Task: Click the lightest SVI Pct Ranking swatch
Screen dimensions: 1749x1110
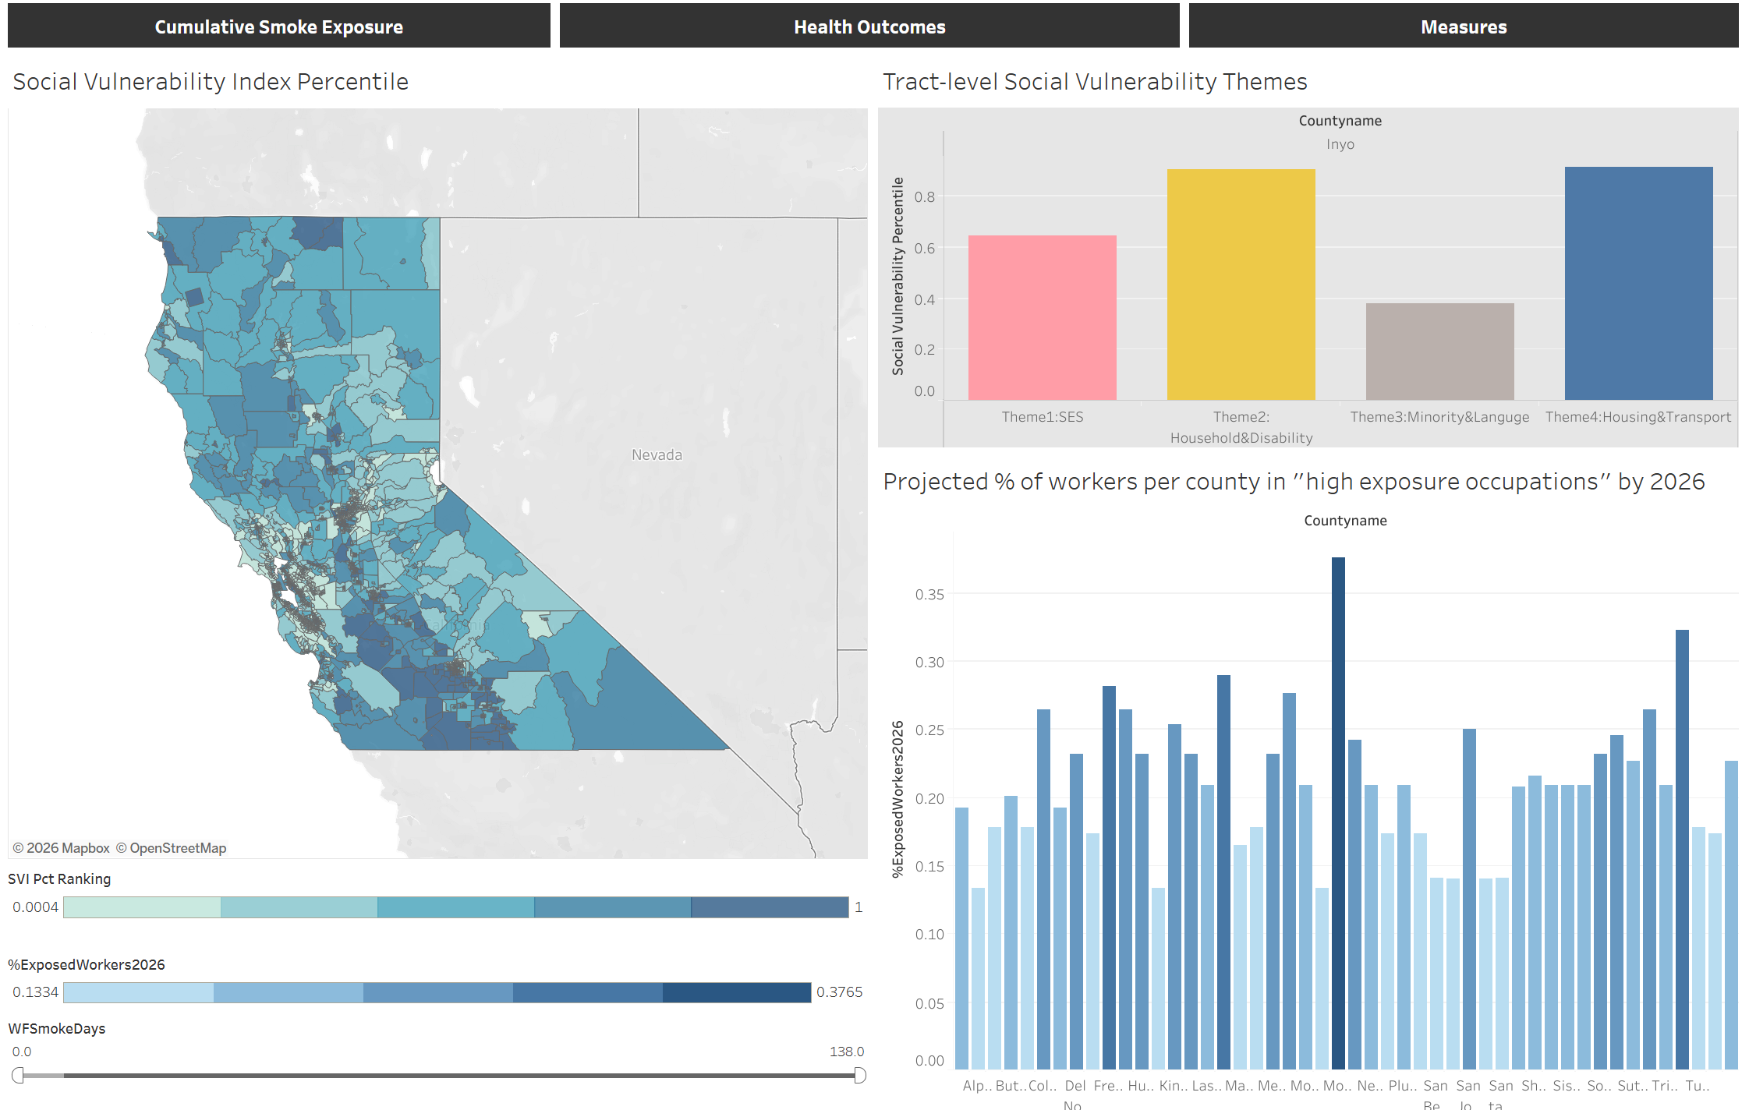Action: coord(142,907)
